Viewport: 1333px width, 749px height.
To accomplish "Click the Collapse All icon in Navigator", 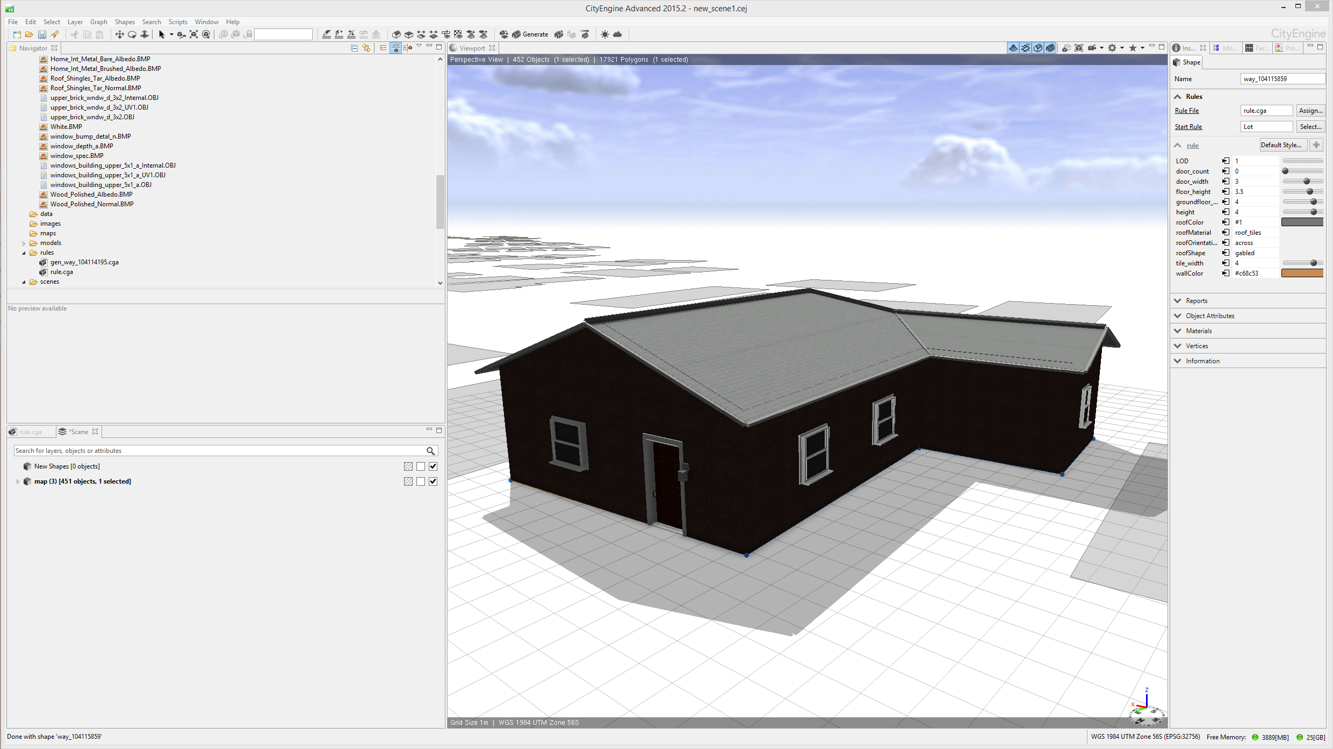I will pos(354,48).
